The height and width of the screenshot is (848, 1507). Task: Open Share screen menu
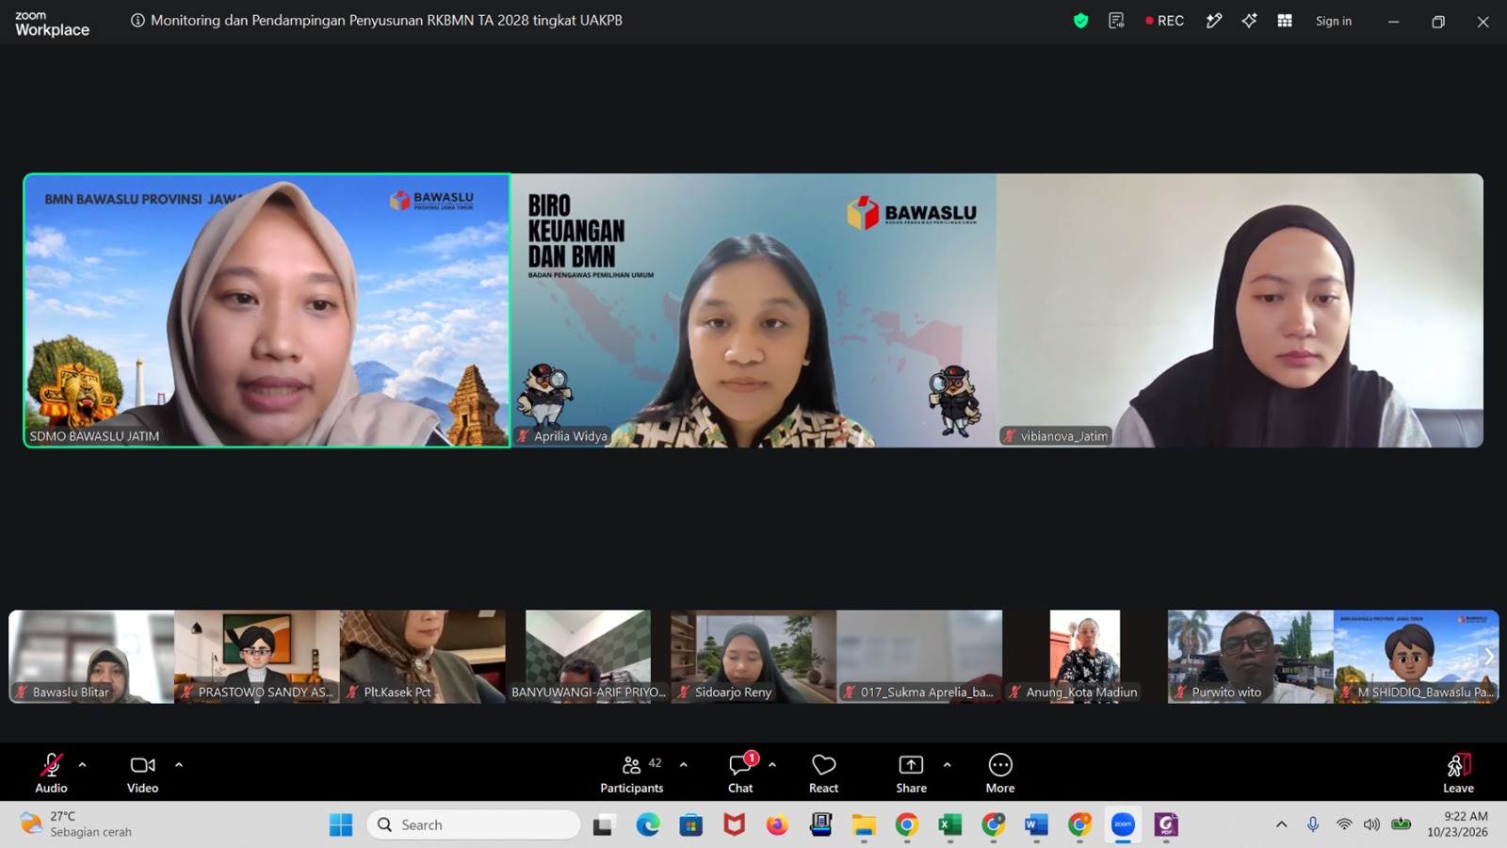[x=911, y=774]
